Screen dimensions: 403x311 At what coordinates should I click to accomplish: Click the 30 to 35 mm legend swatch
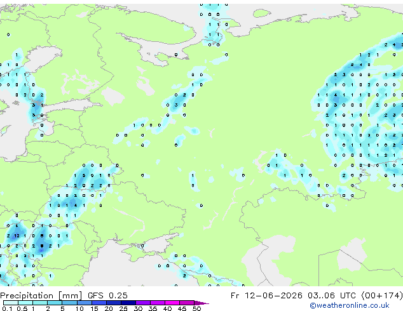click(x=142, y=303)
